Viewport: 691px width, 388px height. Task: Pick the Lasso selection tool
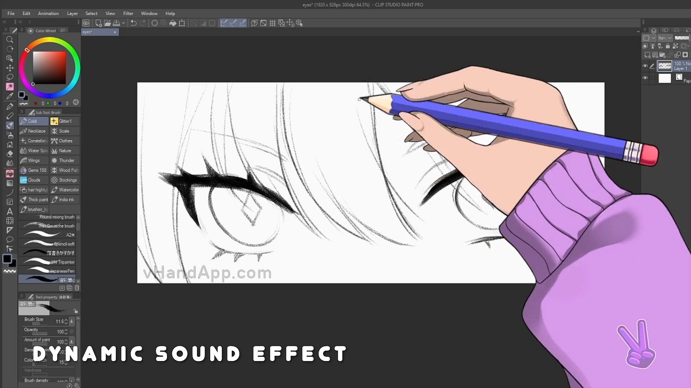point(10,77)
